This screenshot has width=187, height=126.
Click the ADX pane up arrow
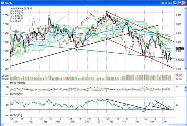[185, 88]
